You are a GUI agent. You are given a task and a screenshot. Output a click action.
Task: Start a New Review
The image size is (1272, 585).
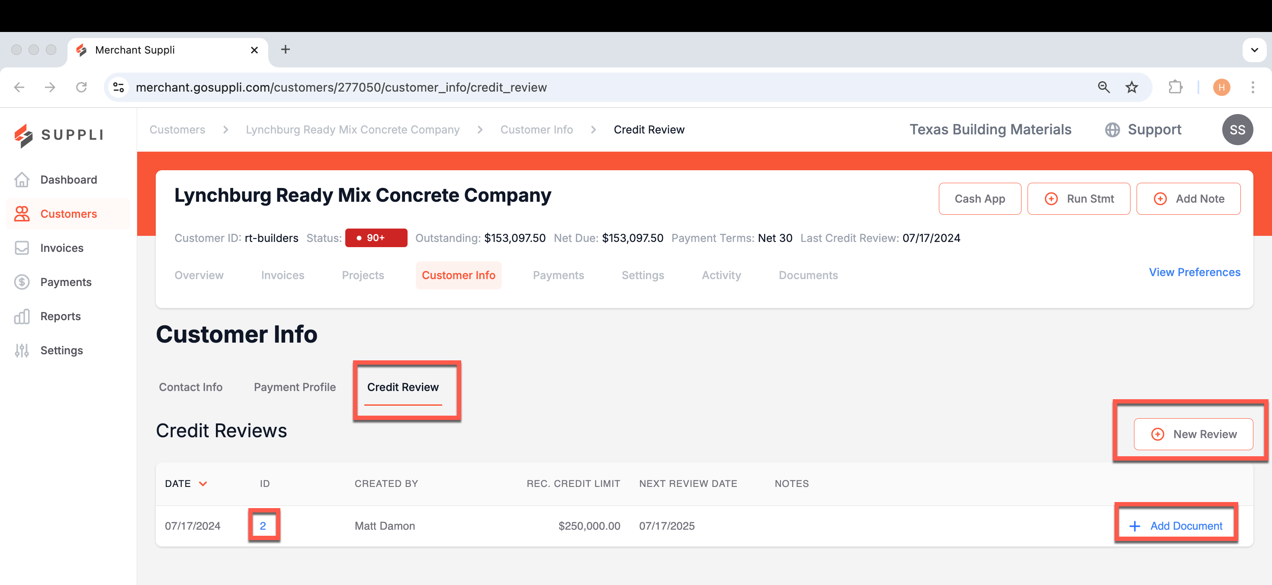point(1194,434)
